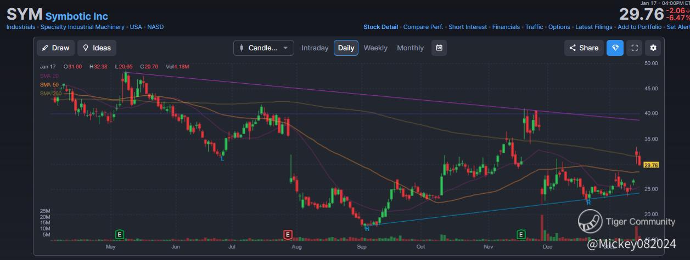This screenshot has width=690, height=260.
Task: Open the Short Interest link
Action: coord(468,27)
